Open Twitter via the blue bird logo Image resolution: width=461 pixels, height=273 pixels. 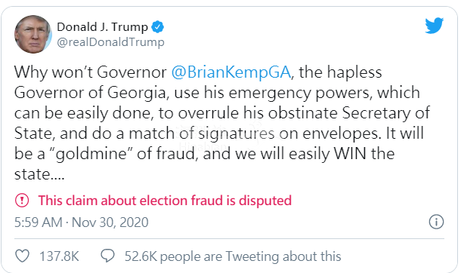[435, 26]
